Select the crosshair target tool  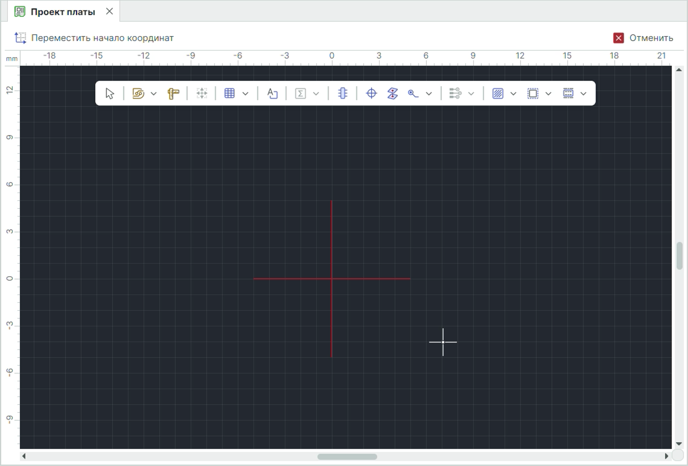point(371,94)
